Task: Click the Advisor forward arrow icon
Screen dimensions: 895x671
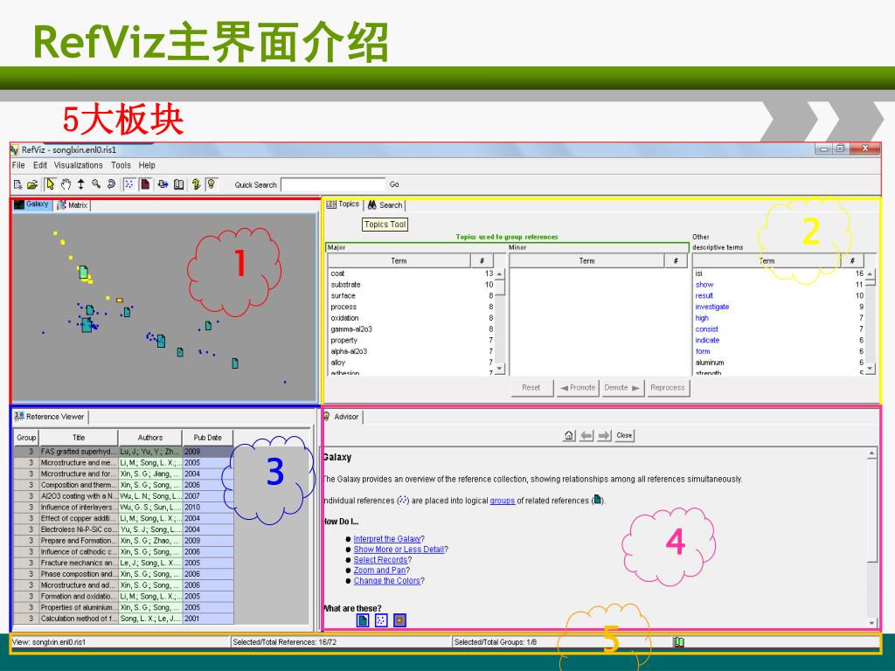Action: [x=605, y=435]
